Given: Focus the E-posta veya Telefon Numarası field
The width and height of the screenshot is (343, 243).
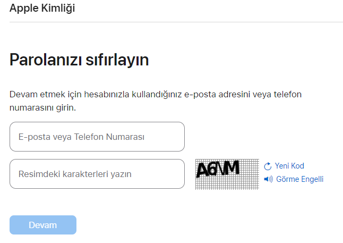Looking at the screenshot, I should tap(97, 137).
